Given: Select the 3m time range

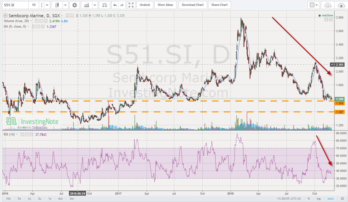Looking at the screenshot, I should (x=71, y=199).
